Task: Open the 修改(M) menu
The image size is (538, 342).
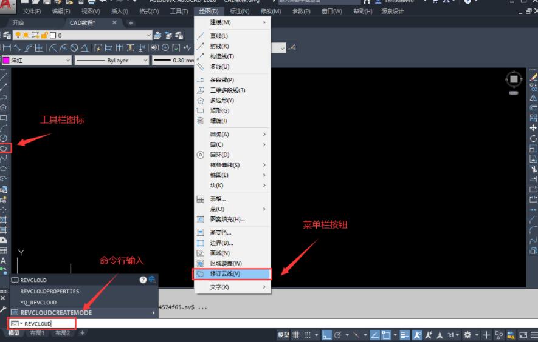Action: pyautogui.click(x=271, y=12)
